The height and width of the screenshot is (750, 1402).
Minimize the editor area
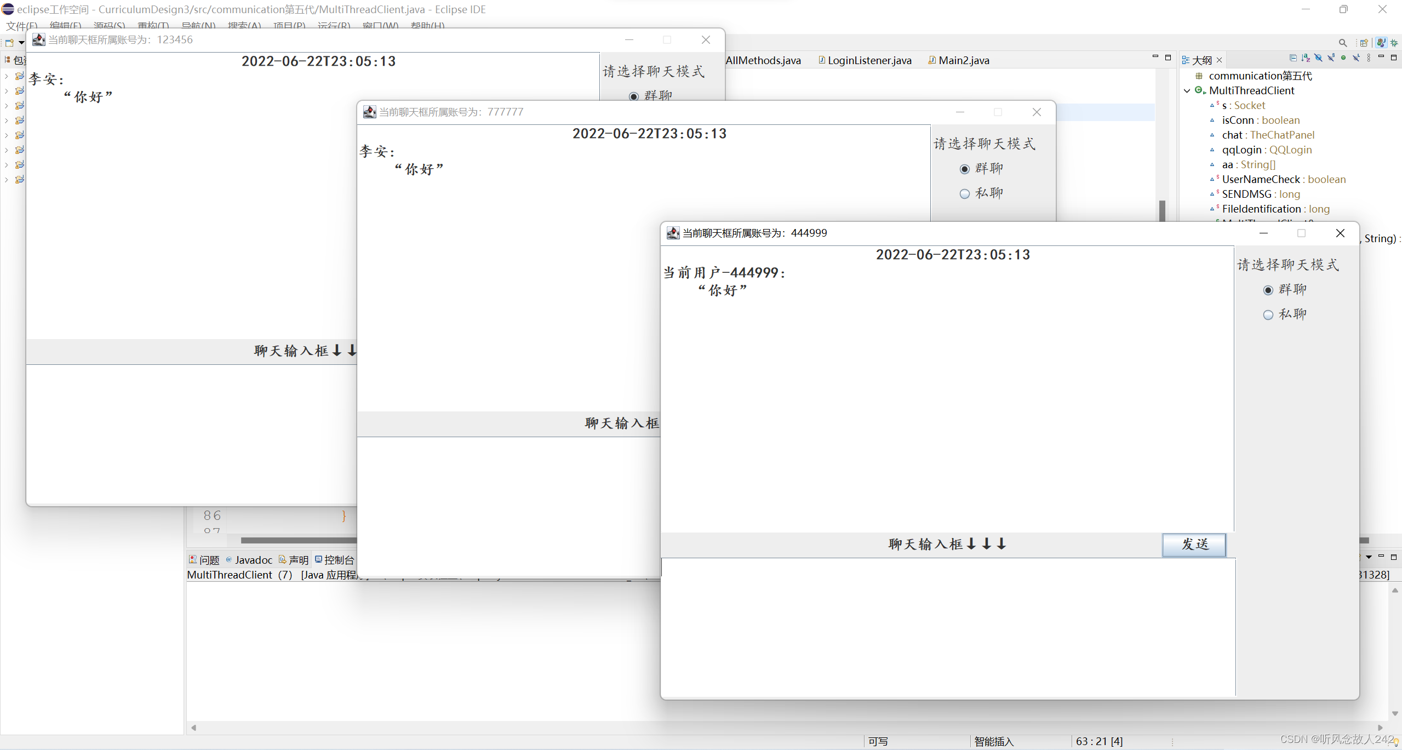(1155, 57)
